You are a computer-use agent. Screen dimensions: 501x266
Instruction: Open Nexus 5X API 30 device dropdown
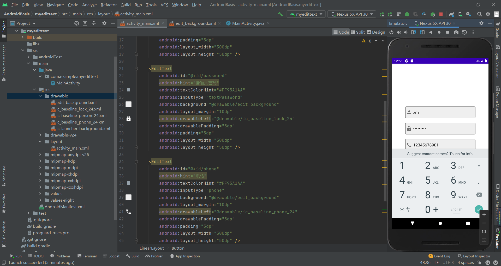point(352,14)
